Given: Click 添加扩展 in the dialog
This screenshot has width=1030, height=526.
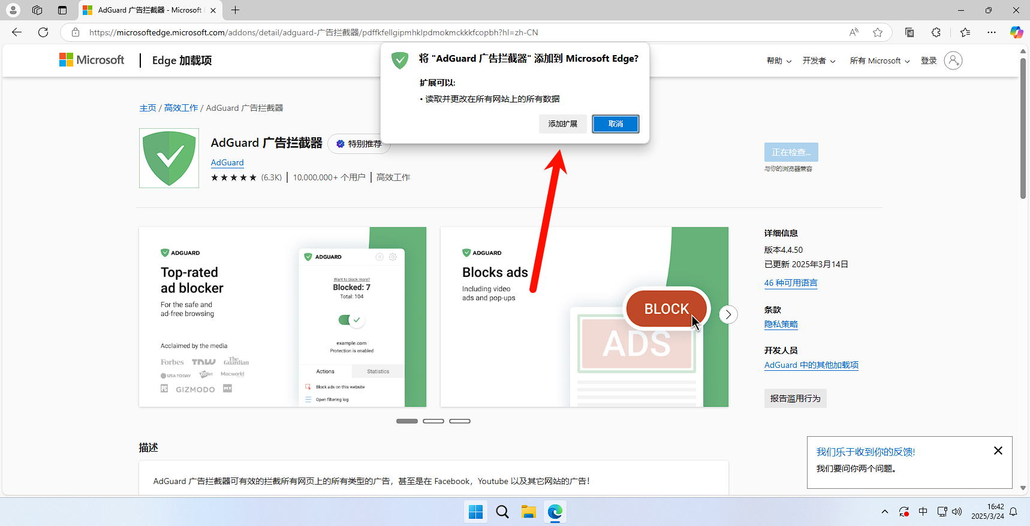Looking at the screenshot, I should (x=562, y=124).
